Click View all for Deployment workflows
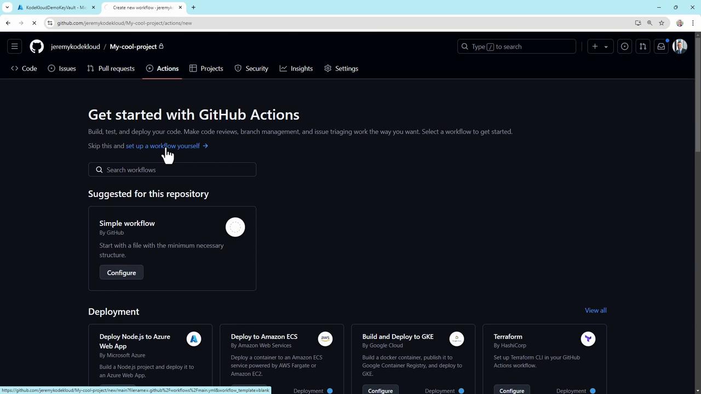 coord(595,310)
